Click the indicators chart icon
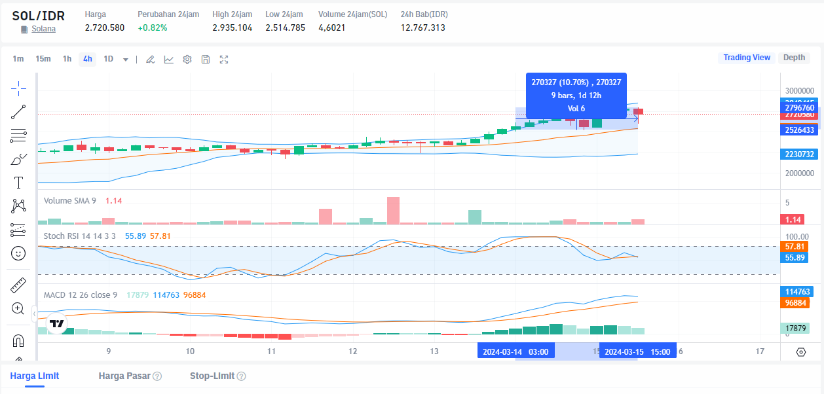 pyautogui.click(x=169, y=60)
